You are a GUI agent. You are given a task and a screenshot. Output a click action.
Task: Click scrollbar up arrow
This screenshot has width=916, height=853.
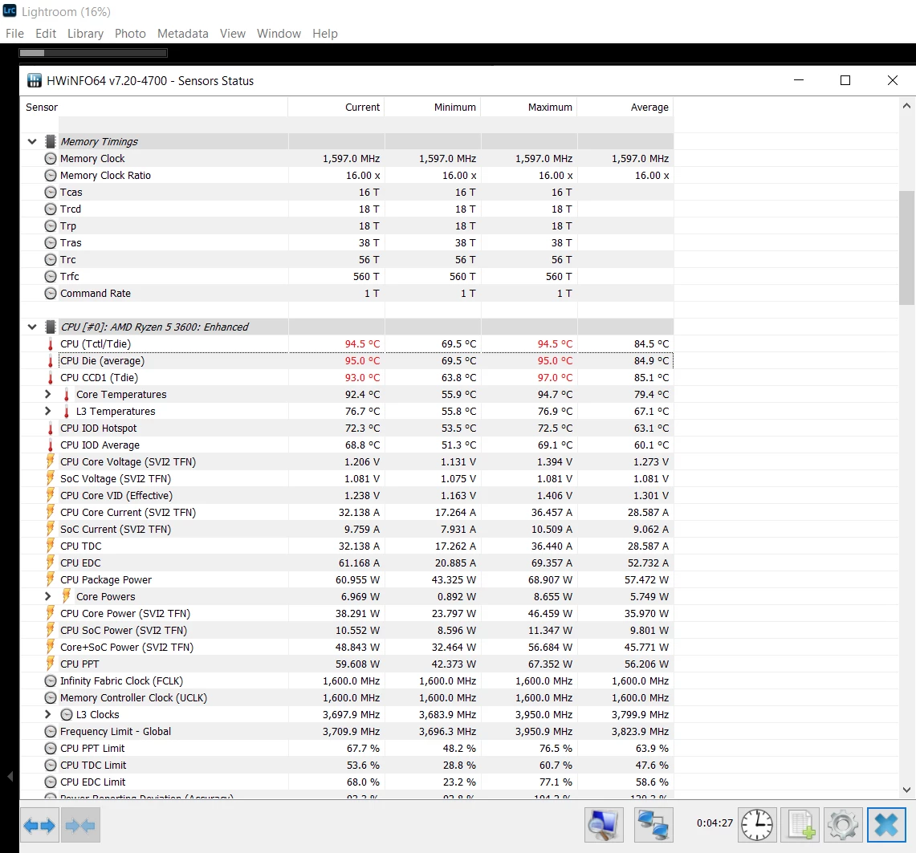tap(906, 106)
